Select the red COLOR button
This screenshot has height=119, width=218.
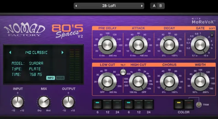[x=189, y=104]
